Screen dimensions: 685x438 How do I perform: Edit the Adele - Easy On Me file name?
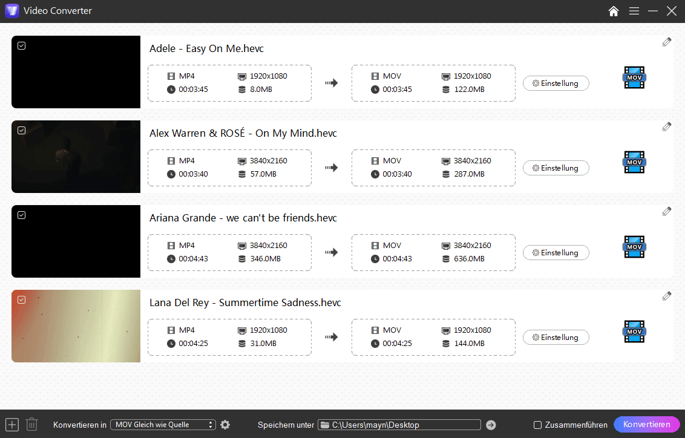(666, 42)
